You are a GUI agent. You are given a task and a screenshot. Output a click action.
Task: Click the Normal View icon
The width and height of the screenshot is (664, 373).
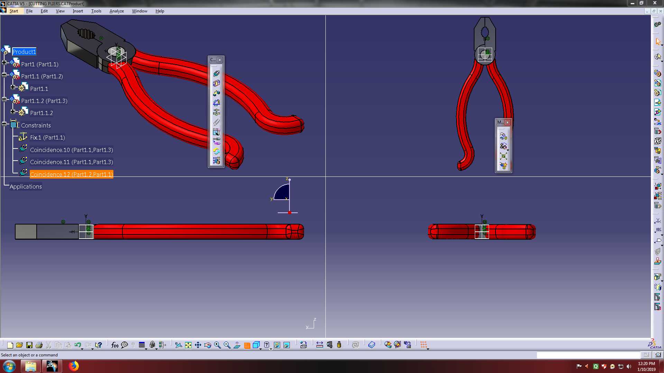click(237, 345)
